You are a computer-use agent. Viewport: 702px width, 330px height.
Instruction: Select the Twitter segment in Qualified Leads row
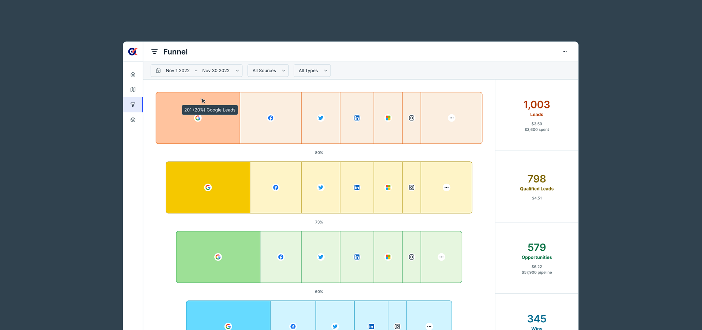[x=321, y=187]
